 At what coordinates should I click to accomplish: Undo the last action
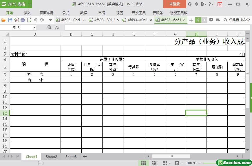(x=36, y=20)
